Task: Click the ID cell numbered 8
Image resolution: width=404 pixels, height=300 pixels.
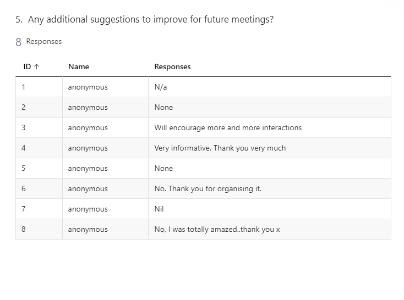Action: click(x=24, y=229)
